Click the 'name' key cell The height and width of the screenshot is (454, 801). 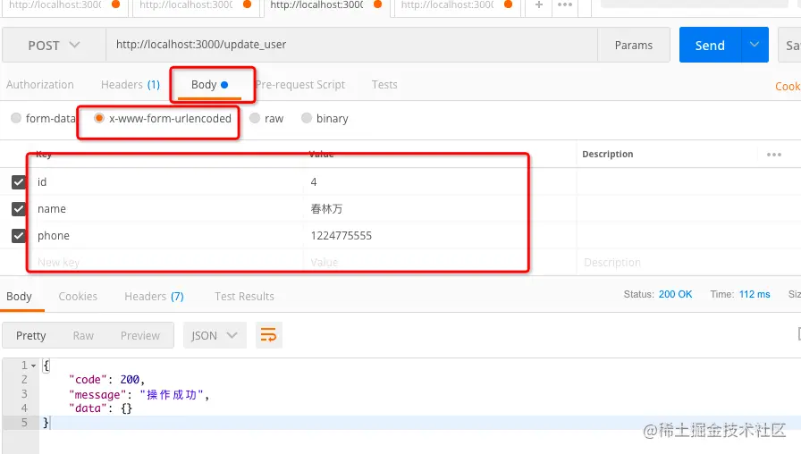pyautogui.click(x=169, y=209)
